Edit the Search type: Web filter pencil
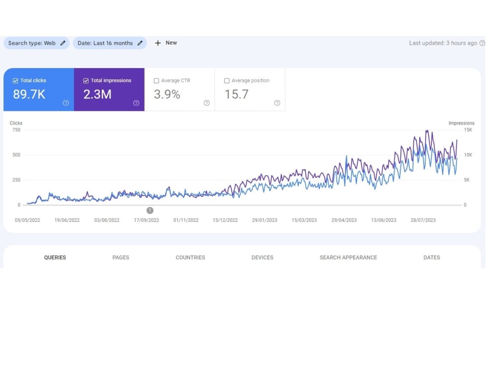Screen dimensions: 487x365 pos(63,43)
